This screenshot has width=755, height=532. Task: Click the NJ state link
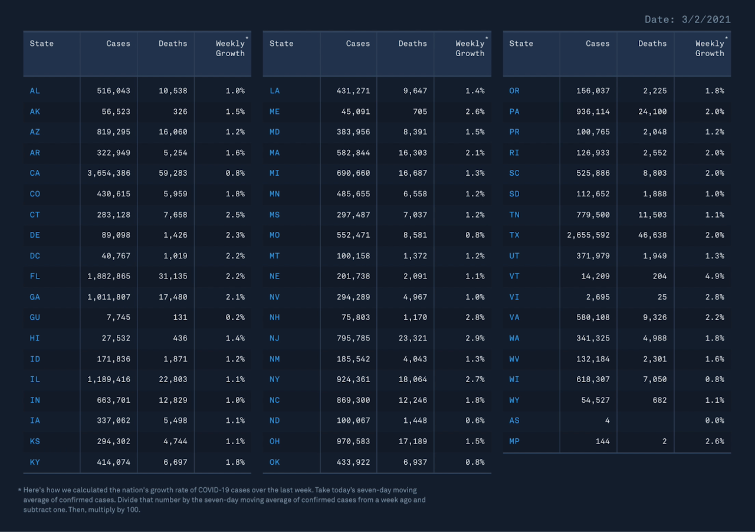pos(274,338)
